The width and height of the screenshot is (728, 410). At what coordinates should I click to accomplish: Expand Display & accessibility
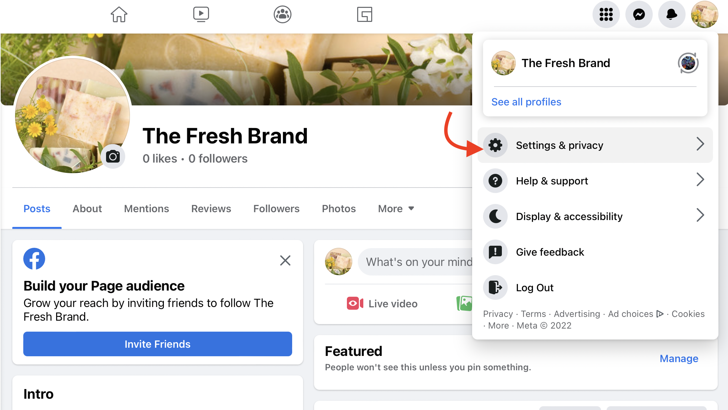[x=569, y=216]
